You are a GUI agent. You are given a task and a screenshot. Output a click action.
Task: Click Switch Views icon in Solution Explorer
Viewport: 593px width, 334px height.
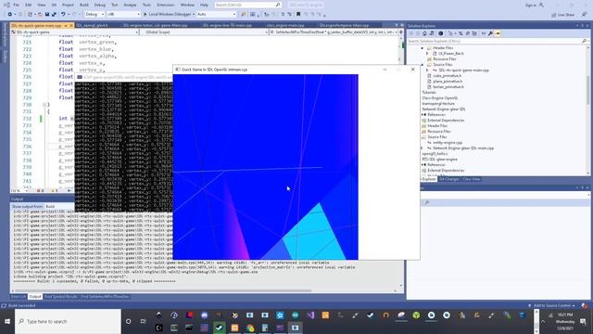click(432, 33)
